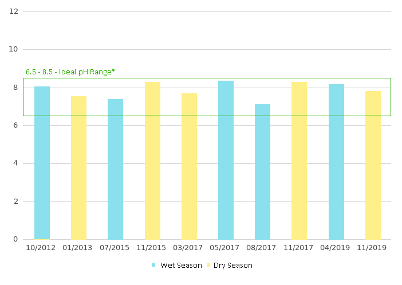Select the 04/2019 wet season bar

pyautogui.click(x=336, y=162)
